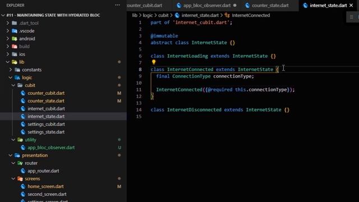Screen dimensions: 359x202
Task: Switch to the app_bloc_observer.dart tab
Action: coord(206,5)
